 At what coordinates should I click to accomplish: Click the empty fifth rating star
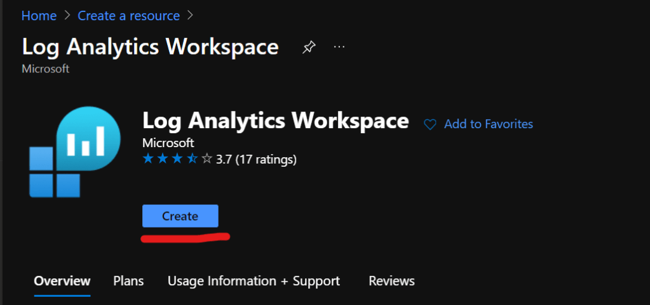pyautogui.click(x=207, y=159)
